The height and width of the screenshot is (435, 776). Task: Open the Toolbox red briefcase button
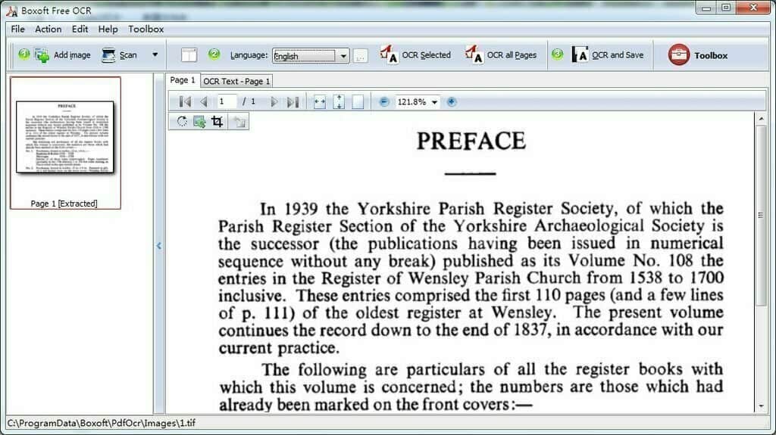coord(698,55)
